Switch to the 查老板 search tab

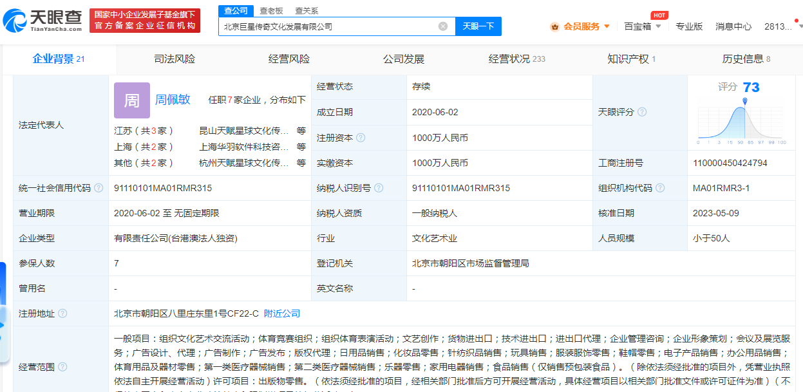[271, 11]
